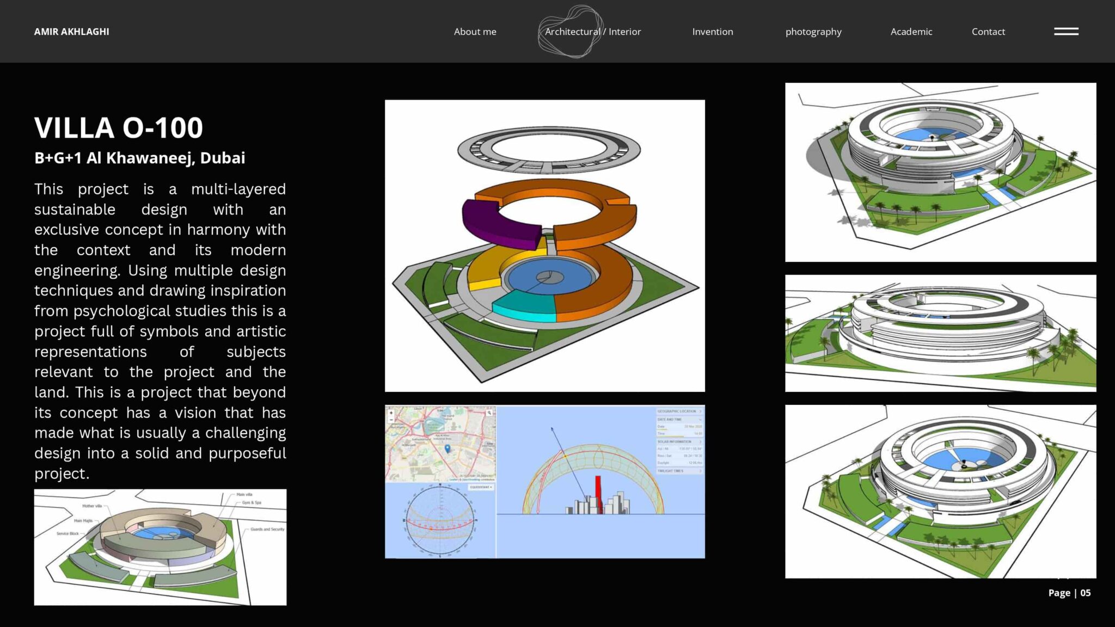Click the blue location pin on map
The width and height of the screenshot is (1115, 627).
coord(448,448)
